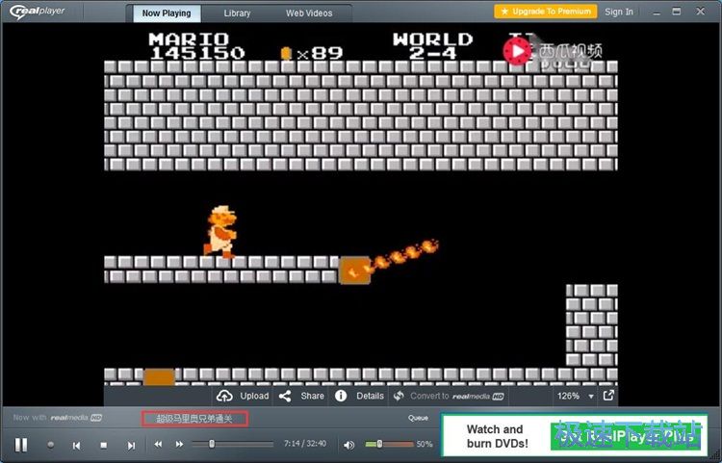722x463 pixels.
Task: Click the Now with realmedia HD label
Action: [x=58, y=418]
